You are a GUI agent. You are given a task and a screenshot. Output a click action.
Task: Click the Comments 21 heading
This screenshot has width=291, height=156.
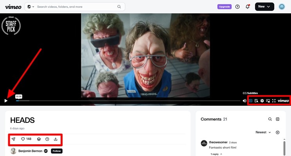tap(214, 119)
